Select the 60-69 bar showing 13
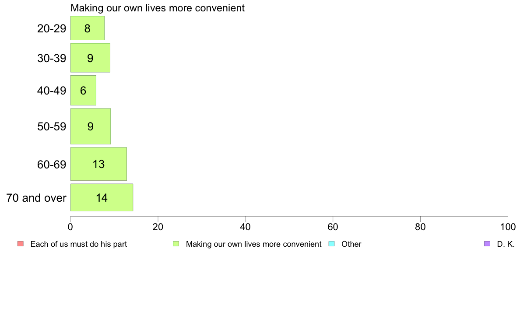Viewport: 520px width, 322px height. (x=98, y=164)
